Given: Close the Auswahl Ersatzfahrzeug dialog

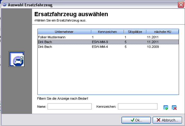Looking at the screenshot, I should tap(181, 4).
